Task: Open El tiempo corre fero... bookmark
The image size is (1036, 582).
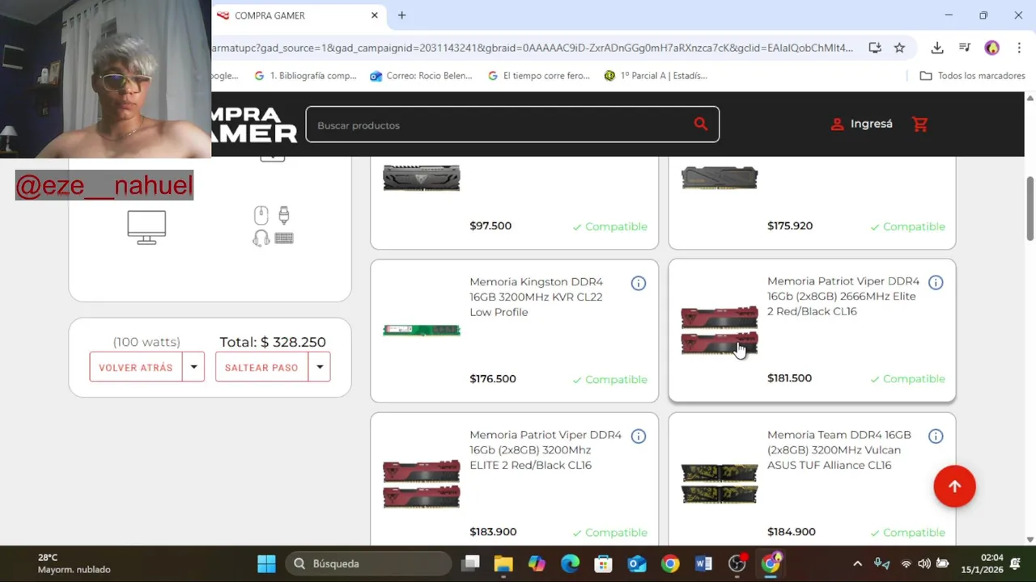Action: [x=539, y=76]
